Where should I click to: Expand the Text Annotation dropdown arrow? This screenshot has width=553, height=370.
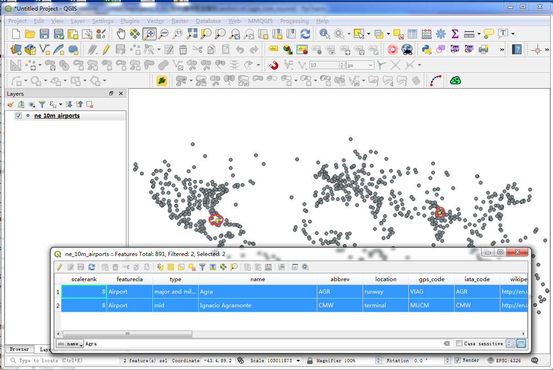pos(513,34)
